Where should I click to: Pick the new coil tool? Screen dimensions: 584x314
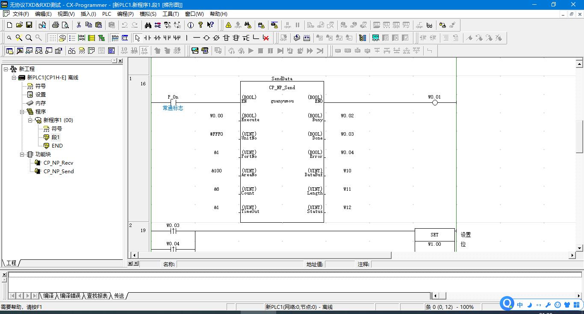coord(206,38)
